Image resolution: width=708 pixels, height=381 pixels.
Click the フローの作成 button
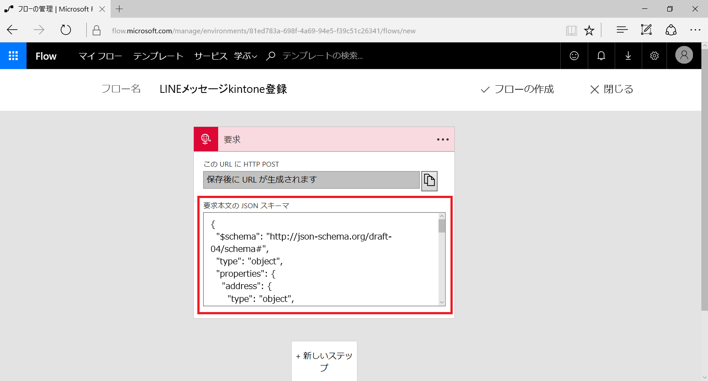click(x=517, y=89)
